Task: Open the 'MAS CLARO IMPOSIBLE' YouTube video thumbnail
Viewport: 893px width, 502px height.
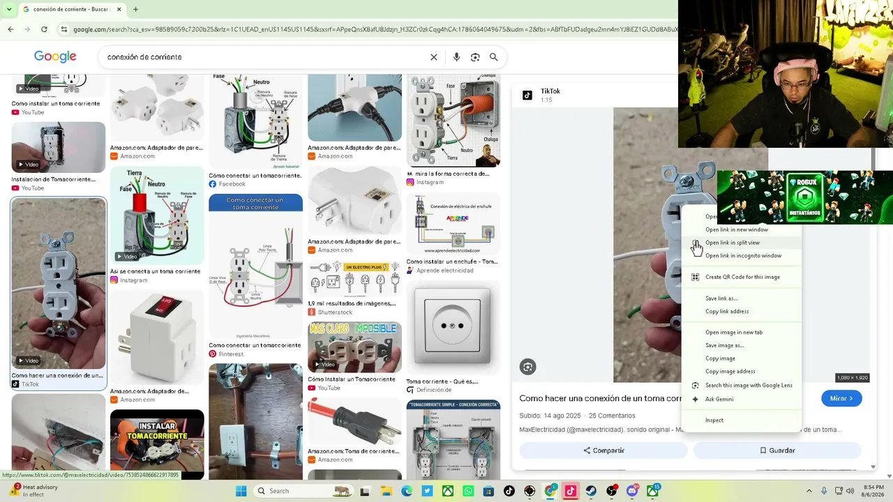Action: 355,347
